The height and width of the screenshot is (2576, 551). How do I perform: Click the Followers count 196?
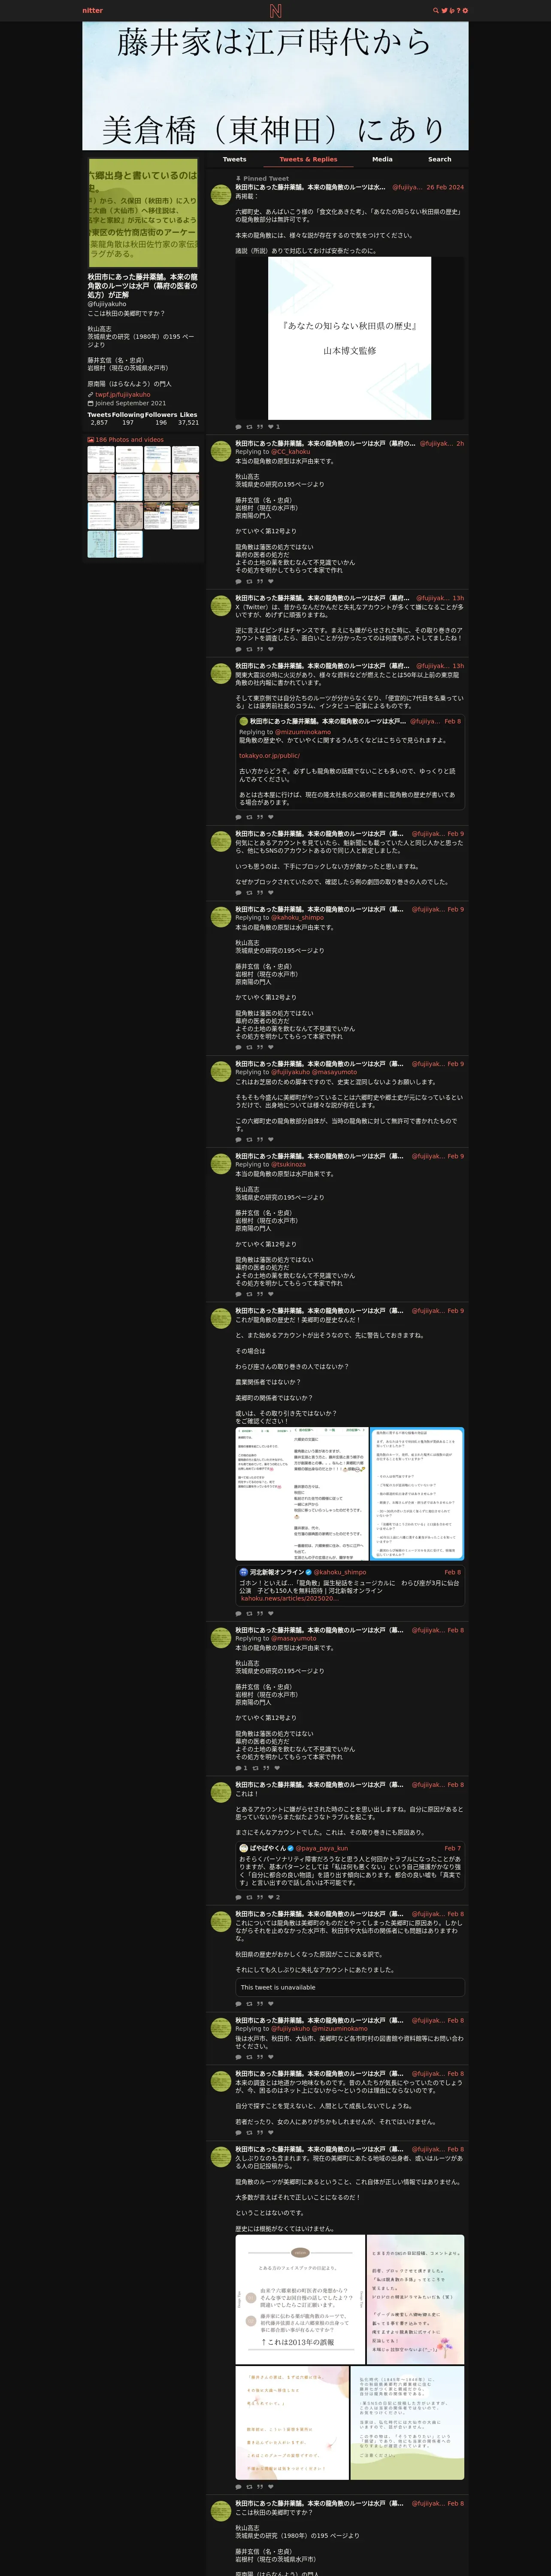tap(161, 422)
